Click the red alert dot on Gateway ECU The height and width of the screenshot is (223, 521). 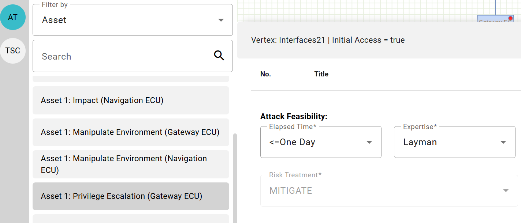coord(510,17)
